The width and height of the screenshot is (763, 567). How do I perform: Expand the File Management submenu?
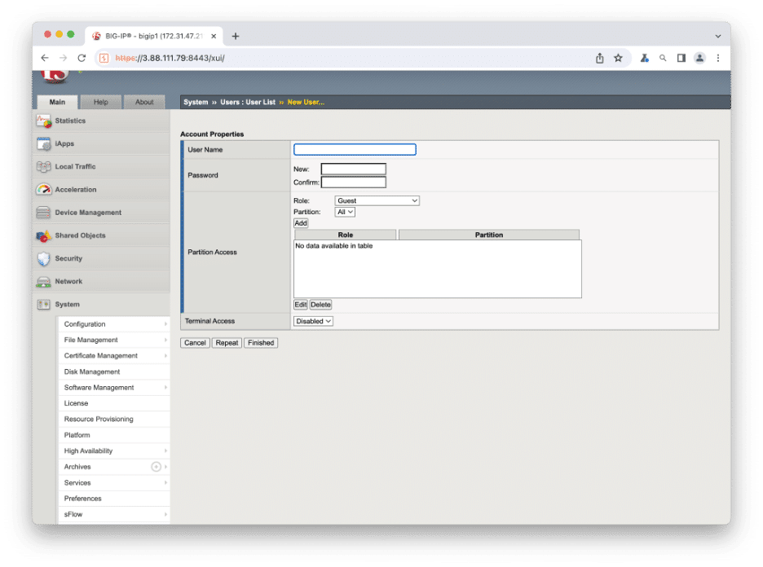pyautogui.click(x=165, y=340)
